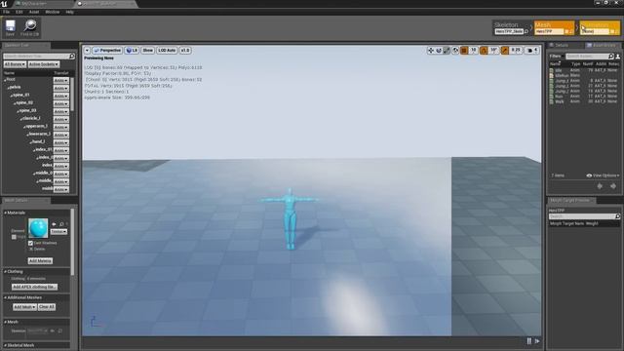Click the play forward button below viewport
624x351 pixels.
pyautogui.click(x=537, y=341)
